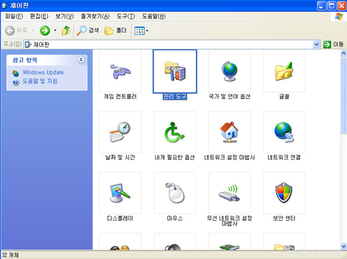
Task: Open the 날짜 및 시간 clock icon
Action: tap(120, 132)
